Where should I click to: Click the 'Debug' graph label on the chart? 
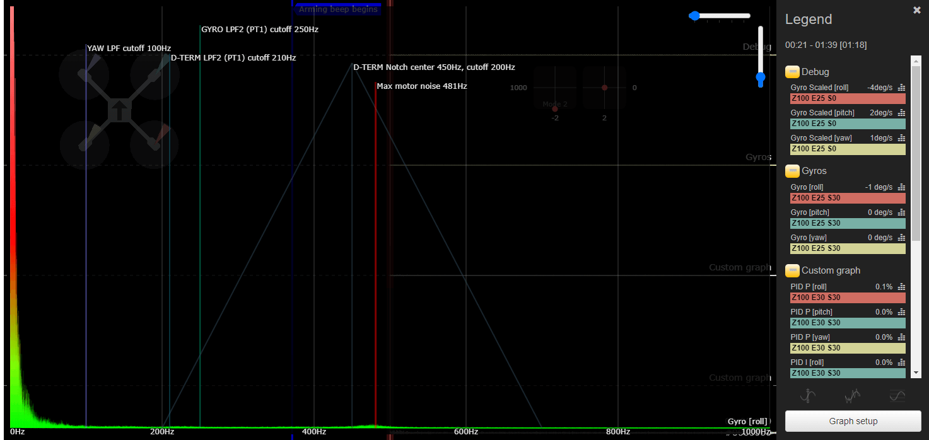(756, 47)
